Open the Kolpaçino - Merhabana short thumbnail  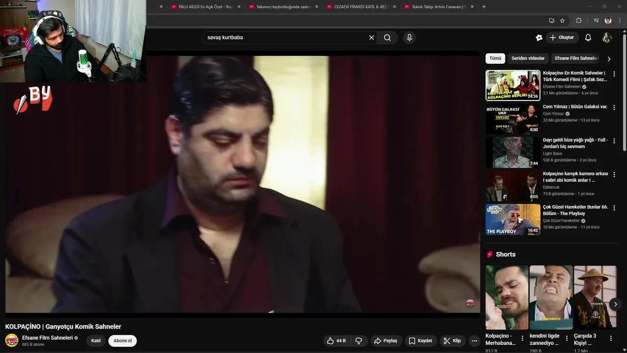(x=507, y=298)
